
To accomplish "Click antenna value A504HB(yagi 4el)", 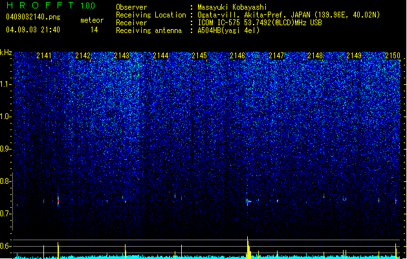I will 228,30.
